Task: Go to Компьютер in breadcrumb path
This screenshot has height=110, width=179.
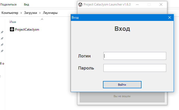Action: coord(10,13)
